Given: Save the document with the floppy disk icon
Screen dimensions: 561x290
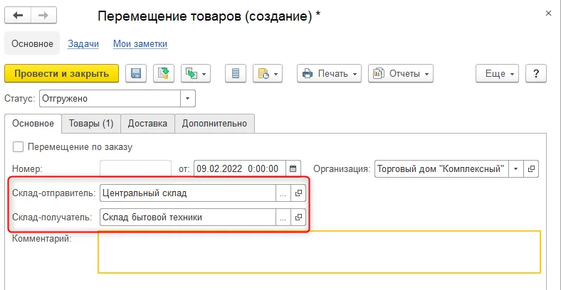Looking at the screenshot, I should (x=136, y=74).
